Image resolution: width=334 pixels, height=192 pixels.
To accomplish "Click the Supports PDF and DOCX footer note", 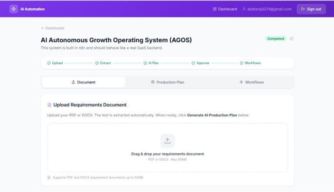I will click(98, 178).
